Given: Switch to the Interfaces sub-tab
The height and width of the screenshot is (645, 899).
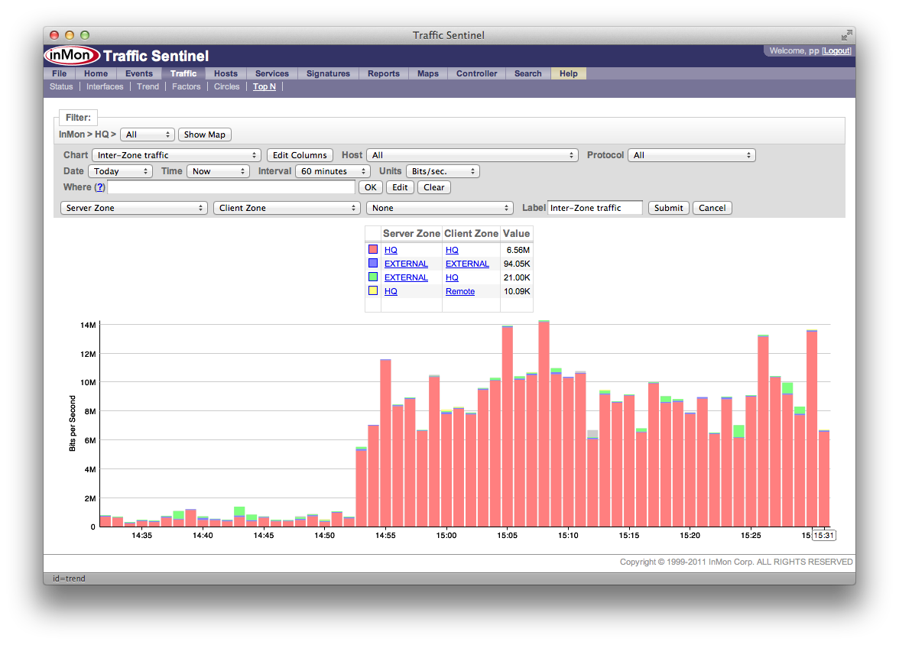Looking at the screenshot, I should (x=105, y=86).
